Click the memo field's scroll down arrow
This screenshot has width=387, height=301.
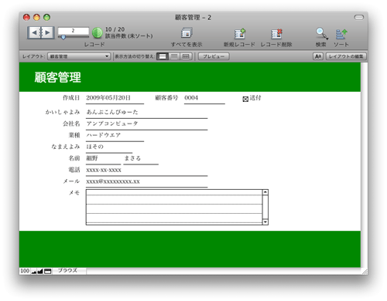click(x=265, y=222)
